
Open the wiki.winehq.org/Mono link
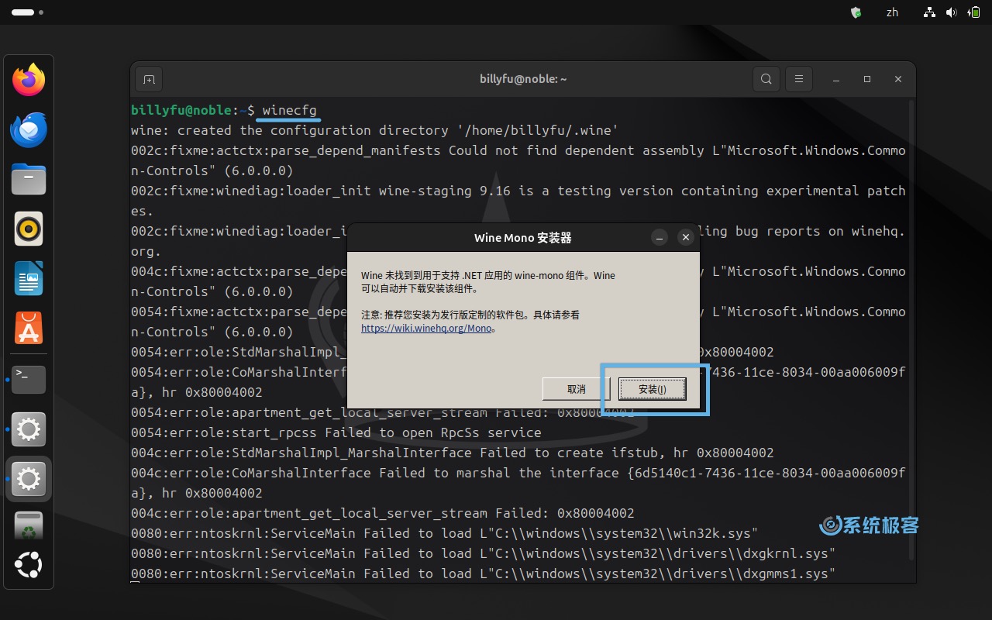coord(426,328)
